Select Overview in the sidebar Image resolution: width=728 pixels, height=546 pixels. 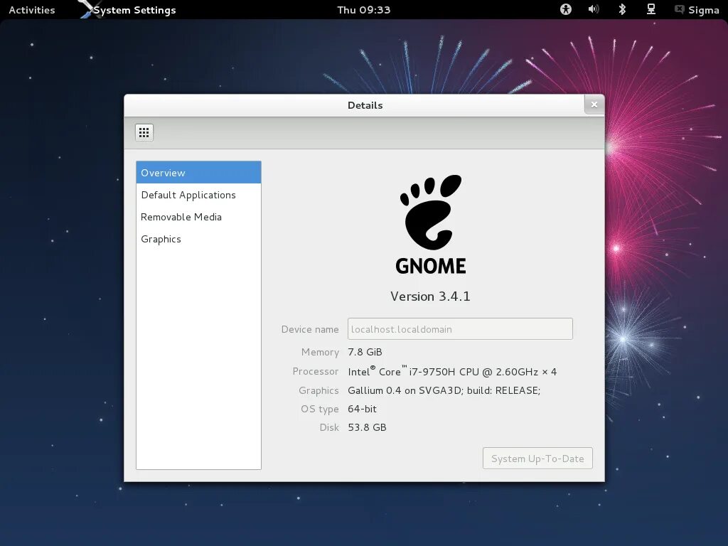click(x=199, y=173)
